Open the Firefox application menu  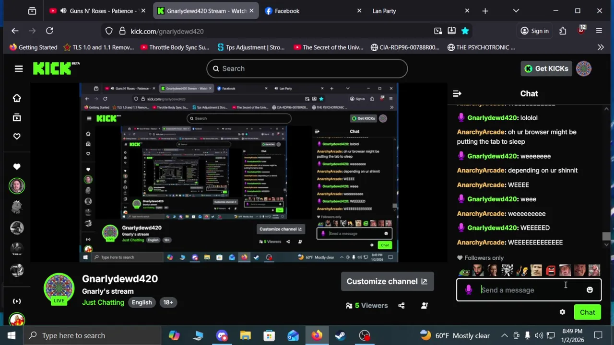(599, 31)
